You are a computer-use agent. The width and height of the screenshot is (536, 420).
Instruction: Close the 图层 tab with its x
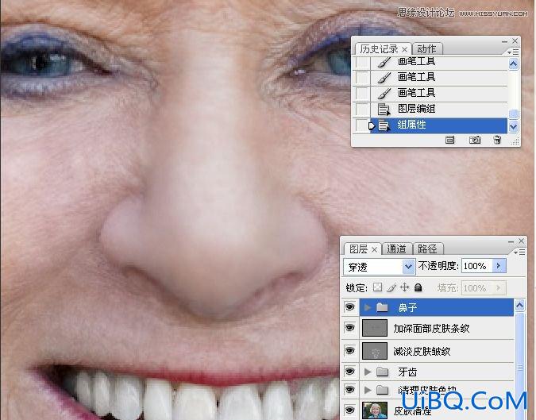[374, 250]
